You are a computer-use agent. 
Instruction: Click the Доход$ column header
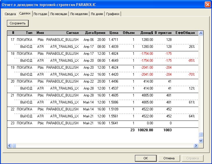point(147,33)
